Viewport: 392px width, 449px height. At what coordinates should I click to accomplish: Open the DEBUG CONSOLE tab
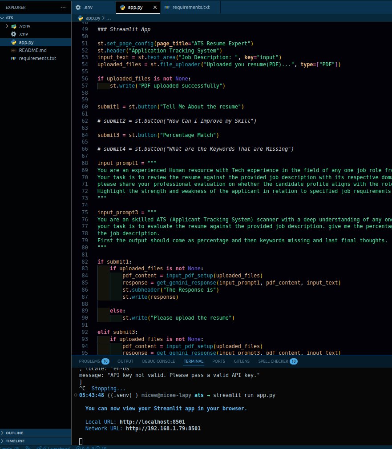click(158, 361)
